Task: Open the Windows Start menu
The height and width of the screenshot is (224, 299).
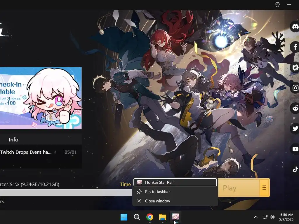Action: 124,217
